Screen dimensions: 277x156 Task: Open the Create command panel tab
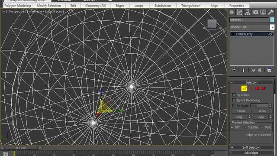click(232, 12)
